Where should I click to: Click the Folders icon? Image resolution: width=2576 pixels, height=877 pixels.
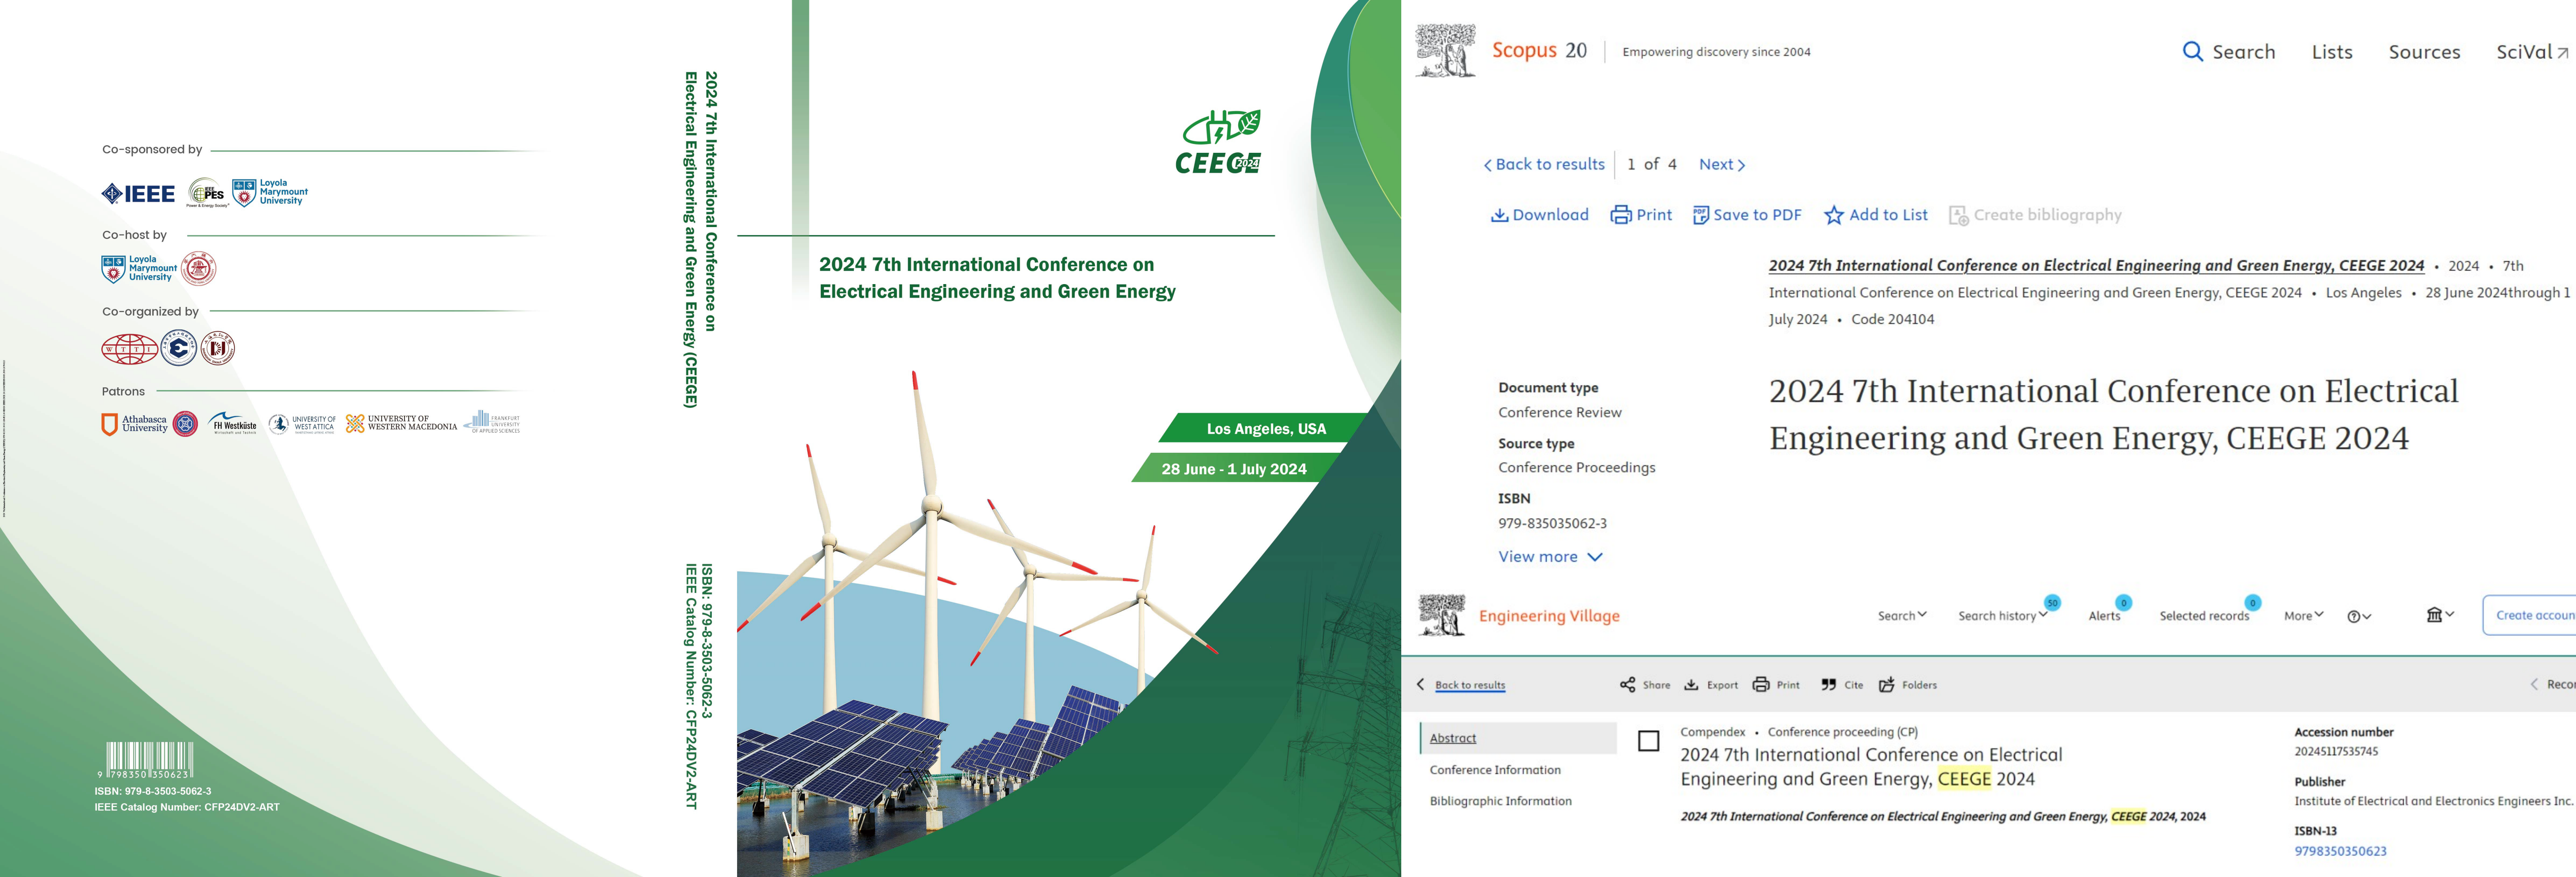coord(1886,685)
